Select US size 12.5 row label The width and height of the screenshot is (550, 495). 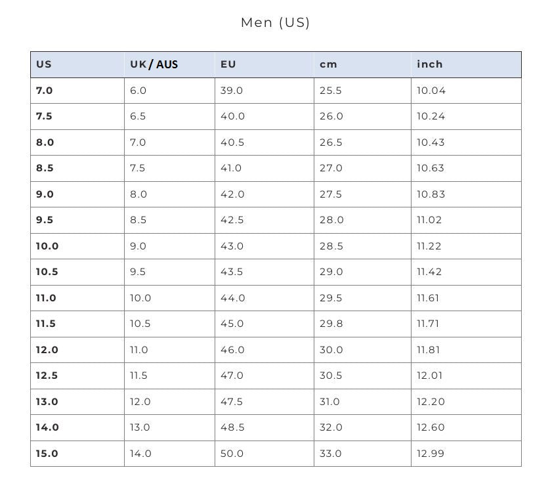pyautogui.click(x=47, y=376)
